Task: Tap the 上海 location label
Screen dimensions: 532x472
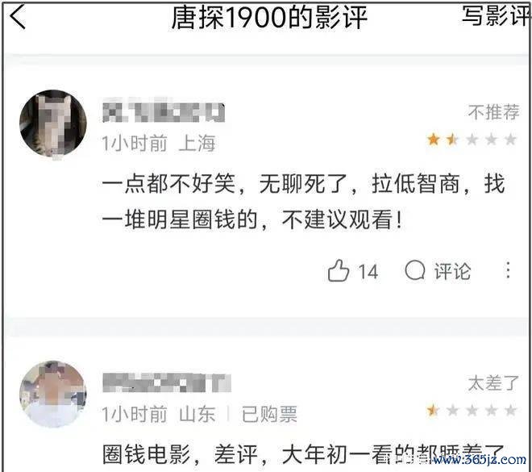Action: 197,143
